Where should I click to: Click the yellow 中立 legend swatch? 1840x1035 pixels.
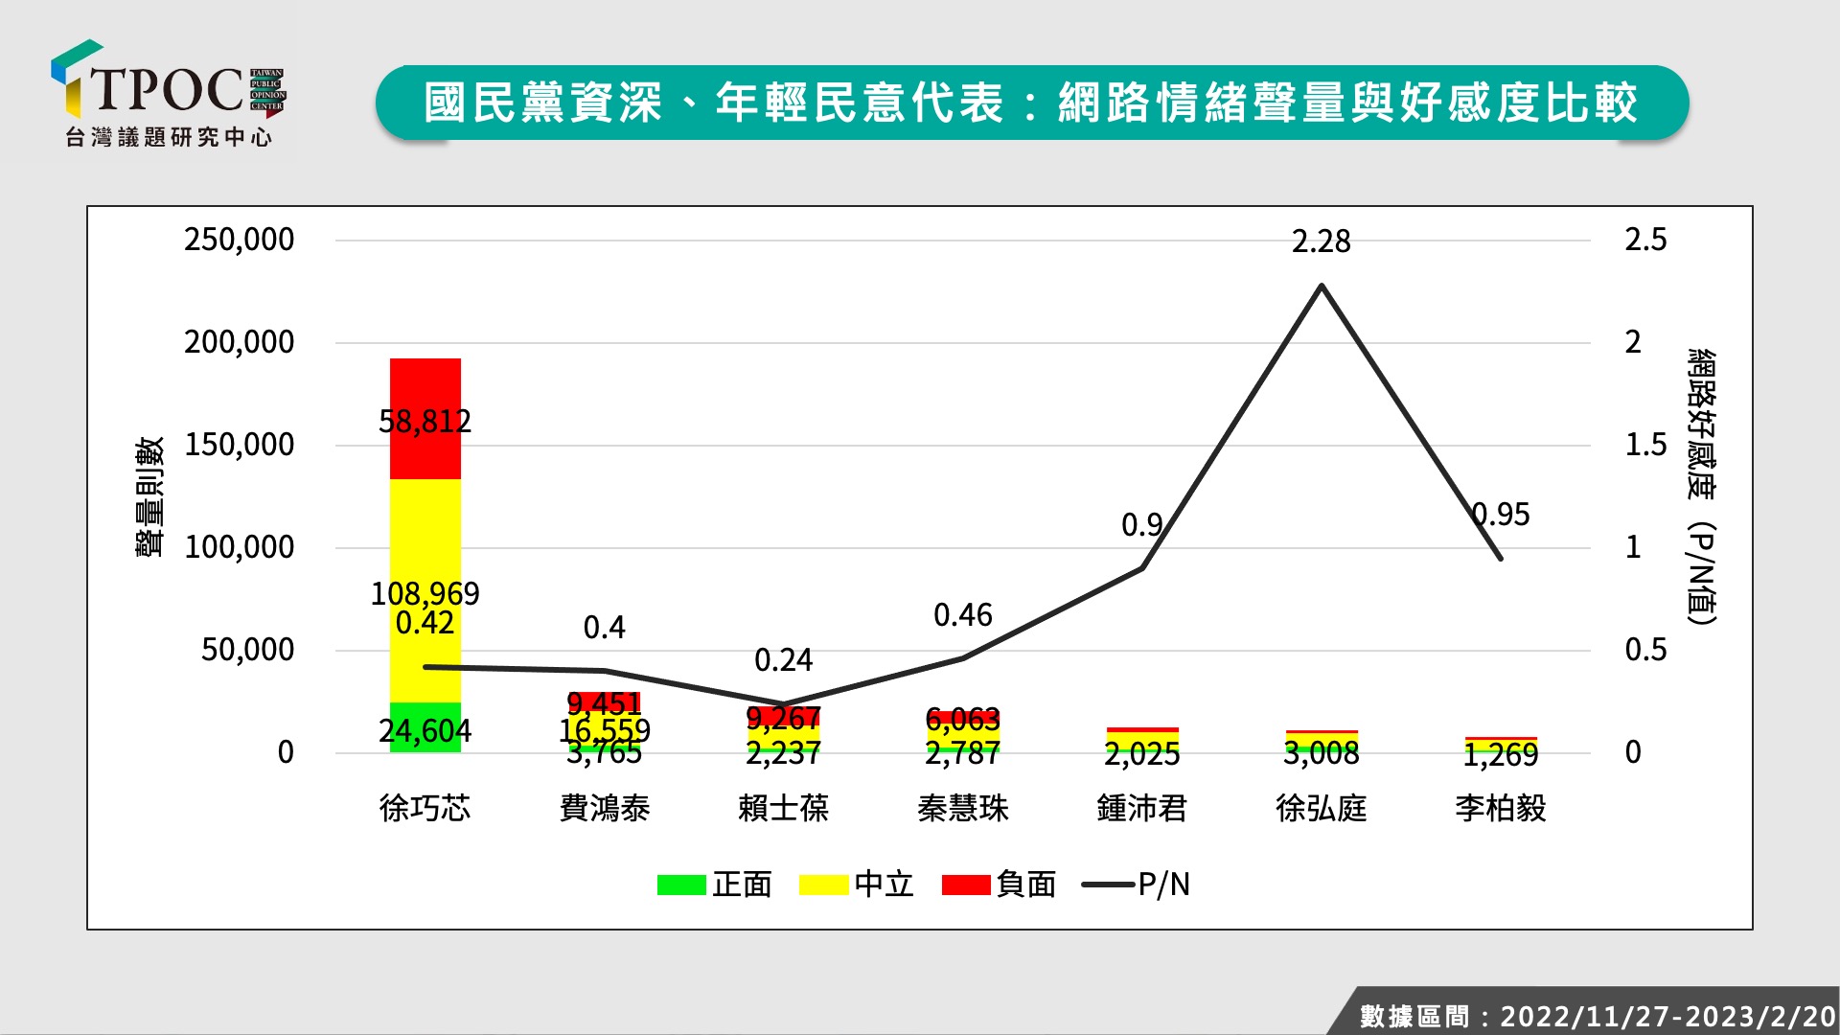click(823, 885)
